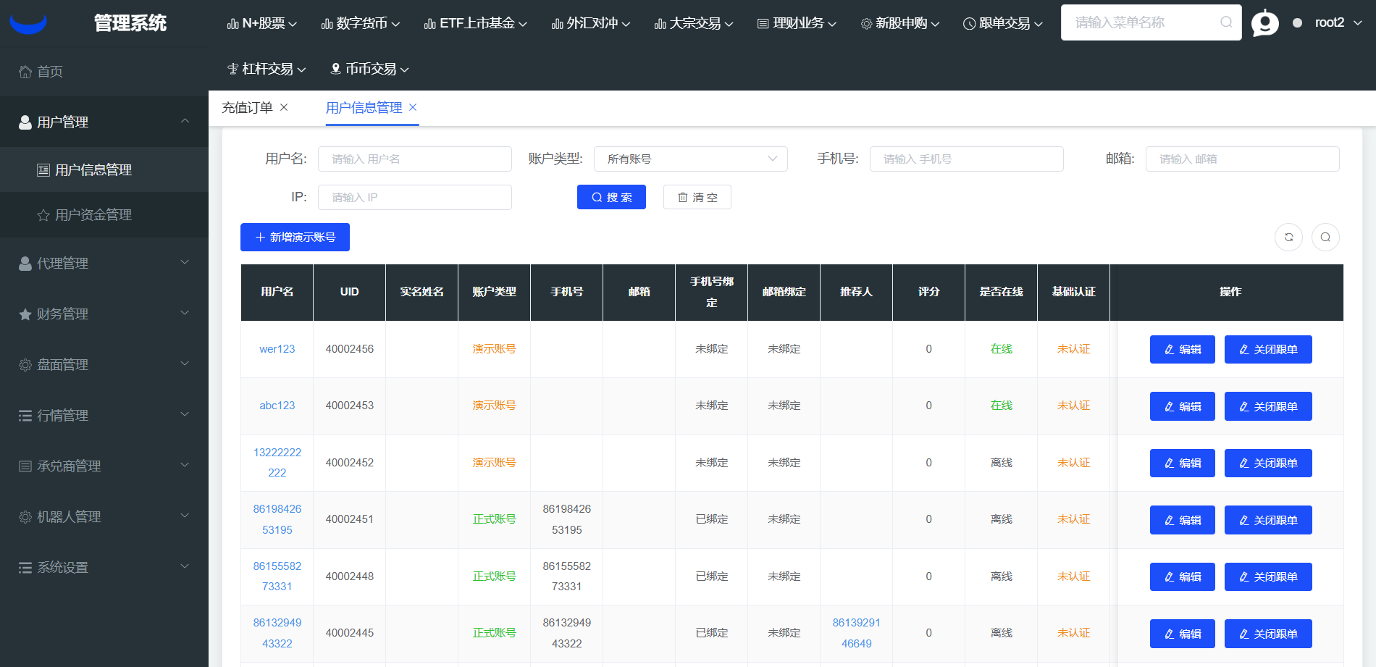Click 编辑 for UID 40002452
1376x667 pixels.
click(x=1182, y=463)
